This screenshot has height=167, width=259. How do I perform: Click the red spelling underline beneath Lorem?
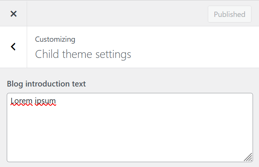(x=21, y=105)
